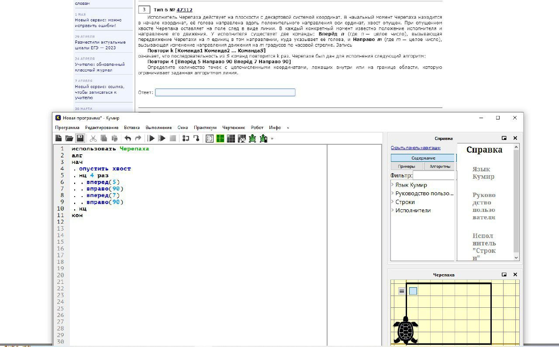This screenshot has width=559, height=347.
Task: Cut selection with the scissors icon
Action: click(93, 138)
